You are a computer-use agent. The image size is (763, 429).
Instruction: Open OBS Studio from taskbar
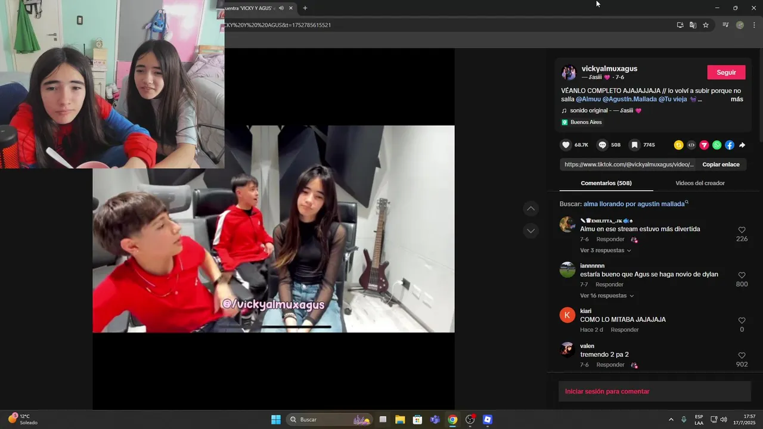[x=470, y=419]
